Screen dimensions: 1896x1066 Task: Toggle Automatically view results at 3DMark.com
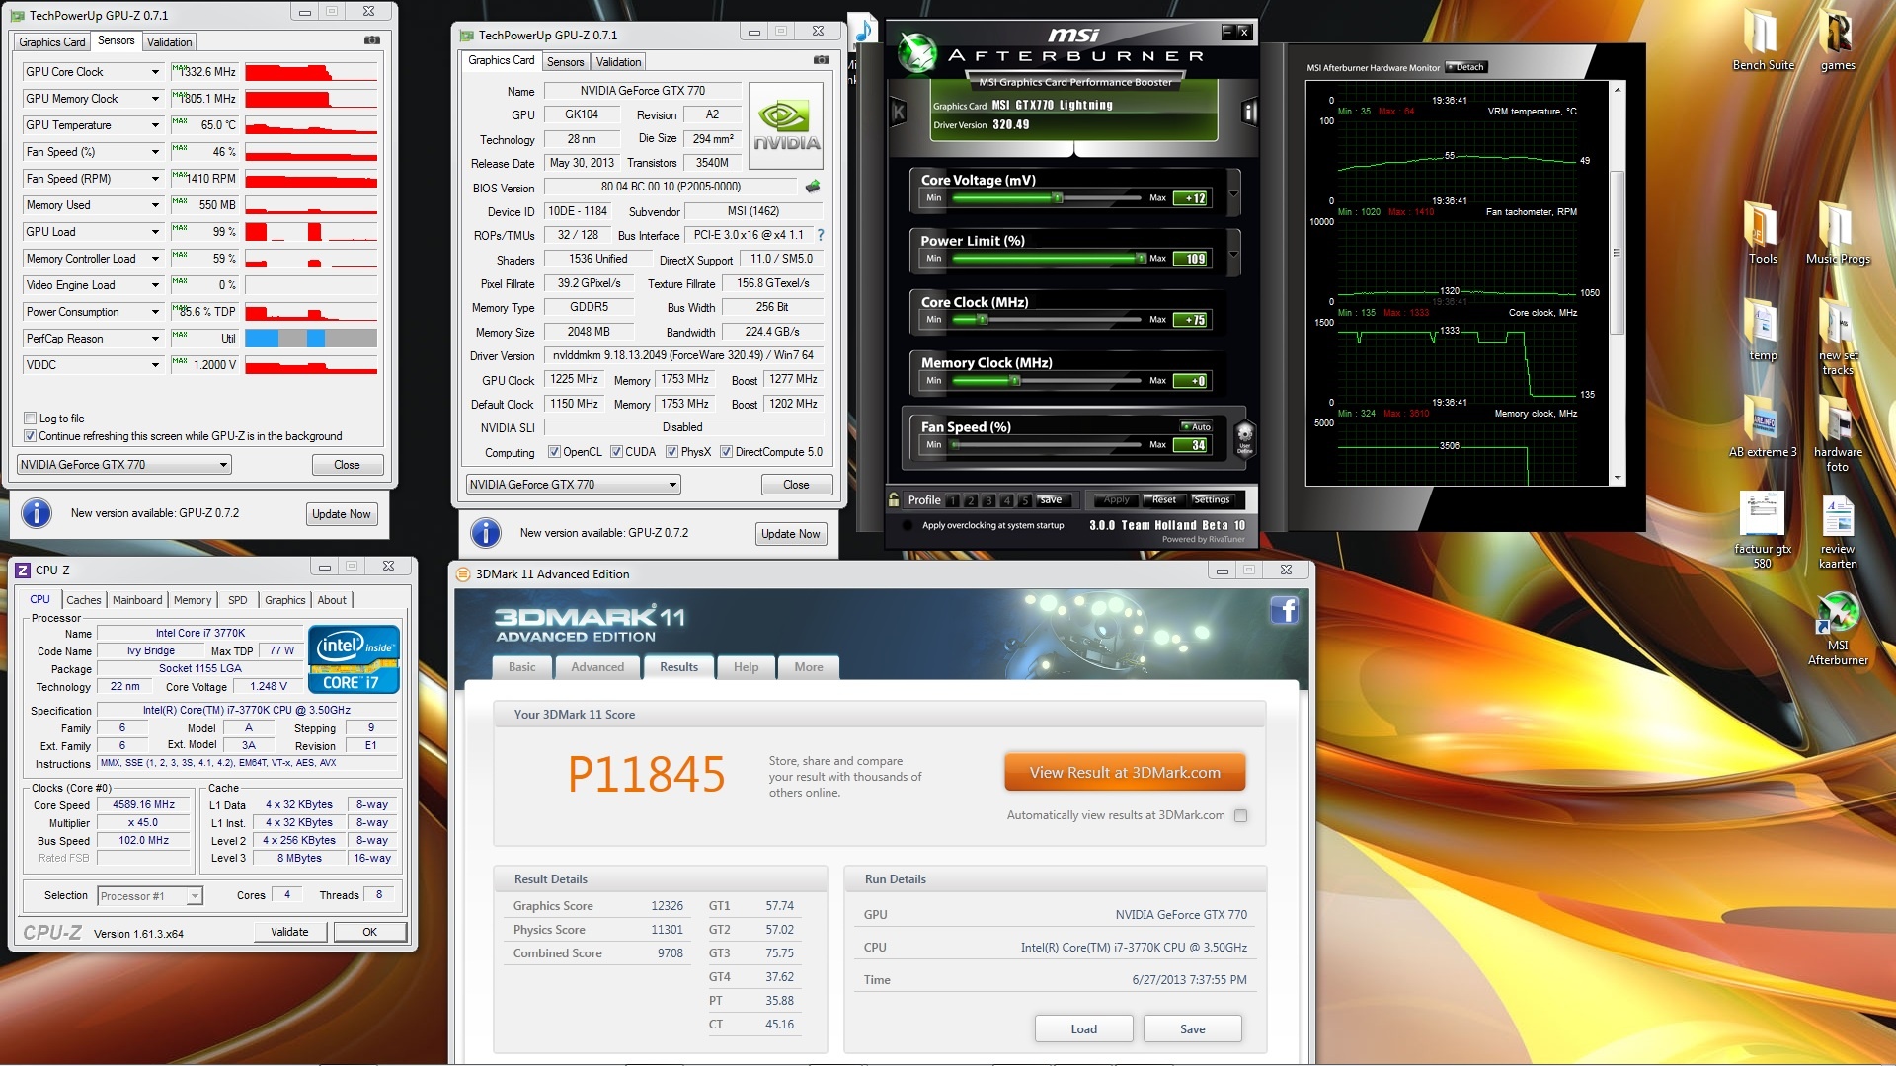pyautogui.click(x=1241, y=815)
